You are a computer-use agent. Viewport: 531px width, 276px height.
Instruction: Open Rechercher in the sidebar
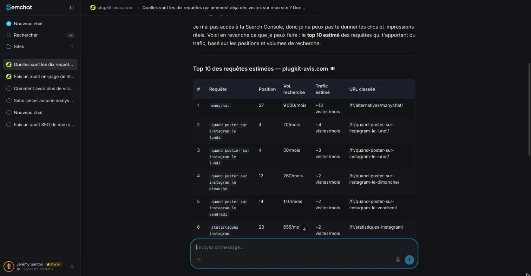click(x=40, y=35)
